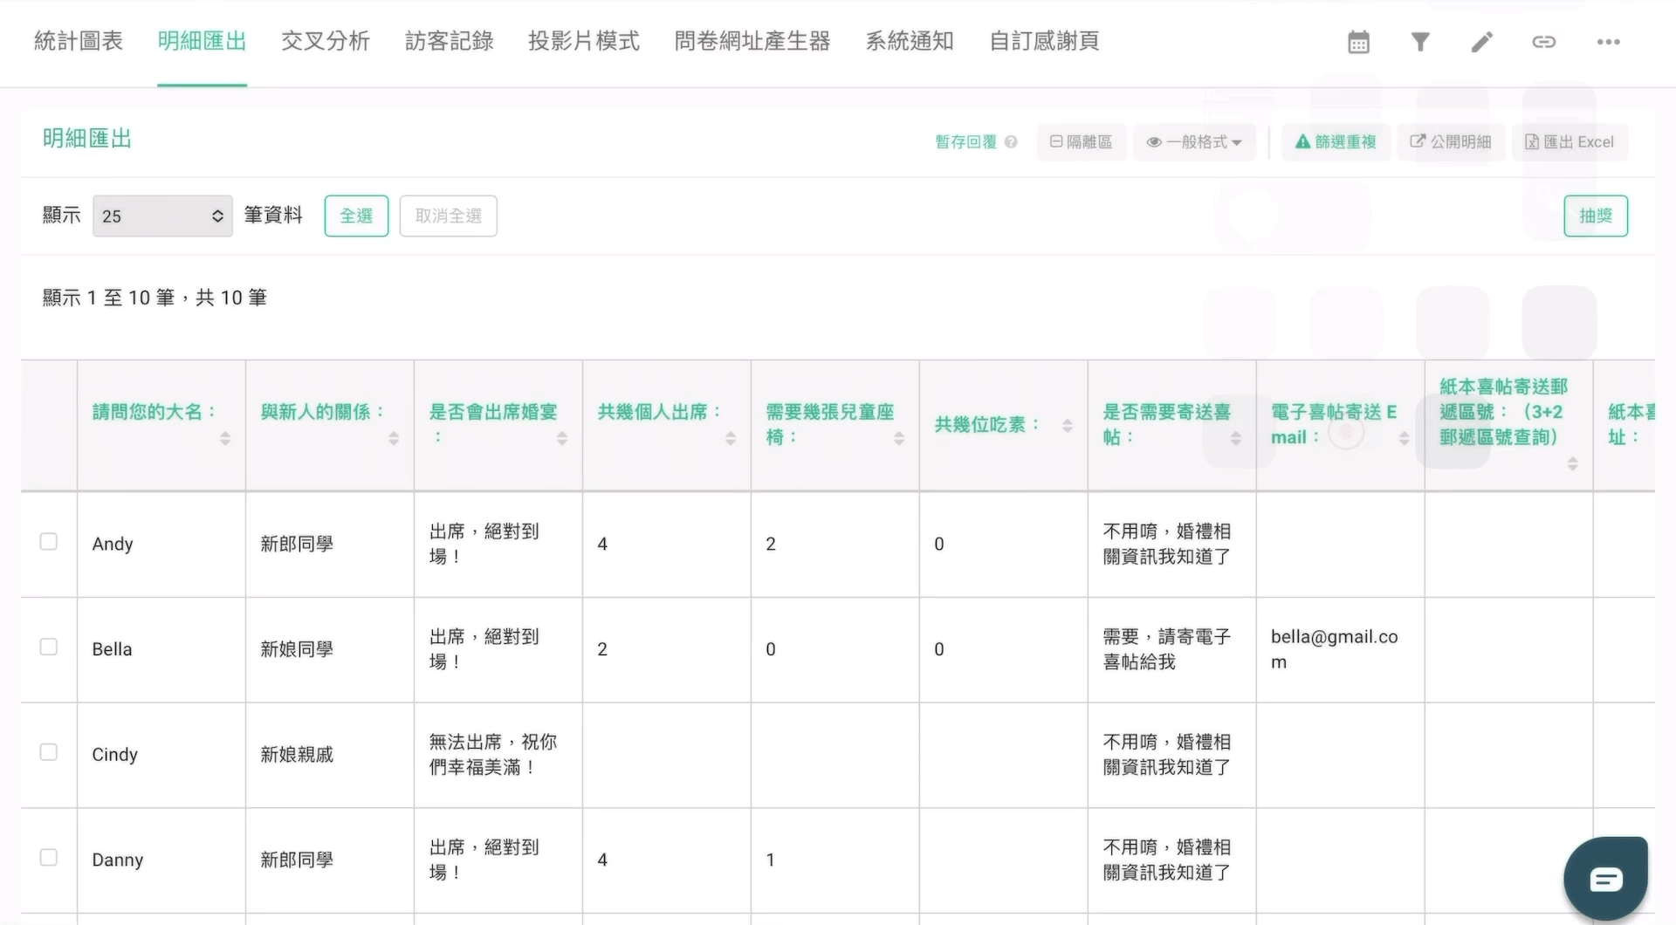This screenshot has height=925, width=1676.
Task: Open the chat support bubble
Action: [1606, 879]
